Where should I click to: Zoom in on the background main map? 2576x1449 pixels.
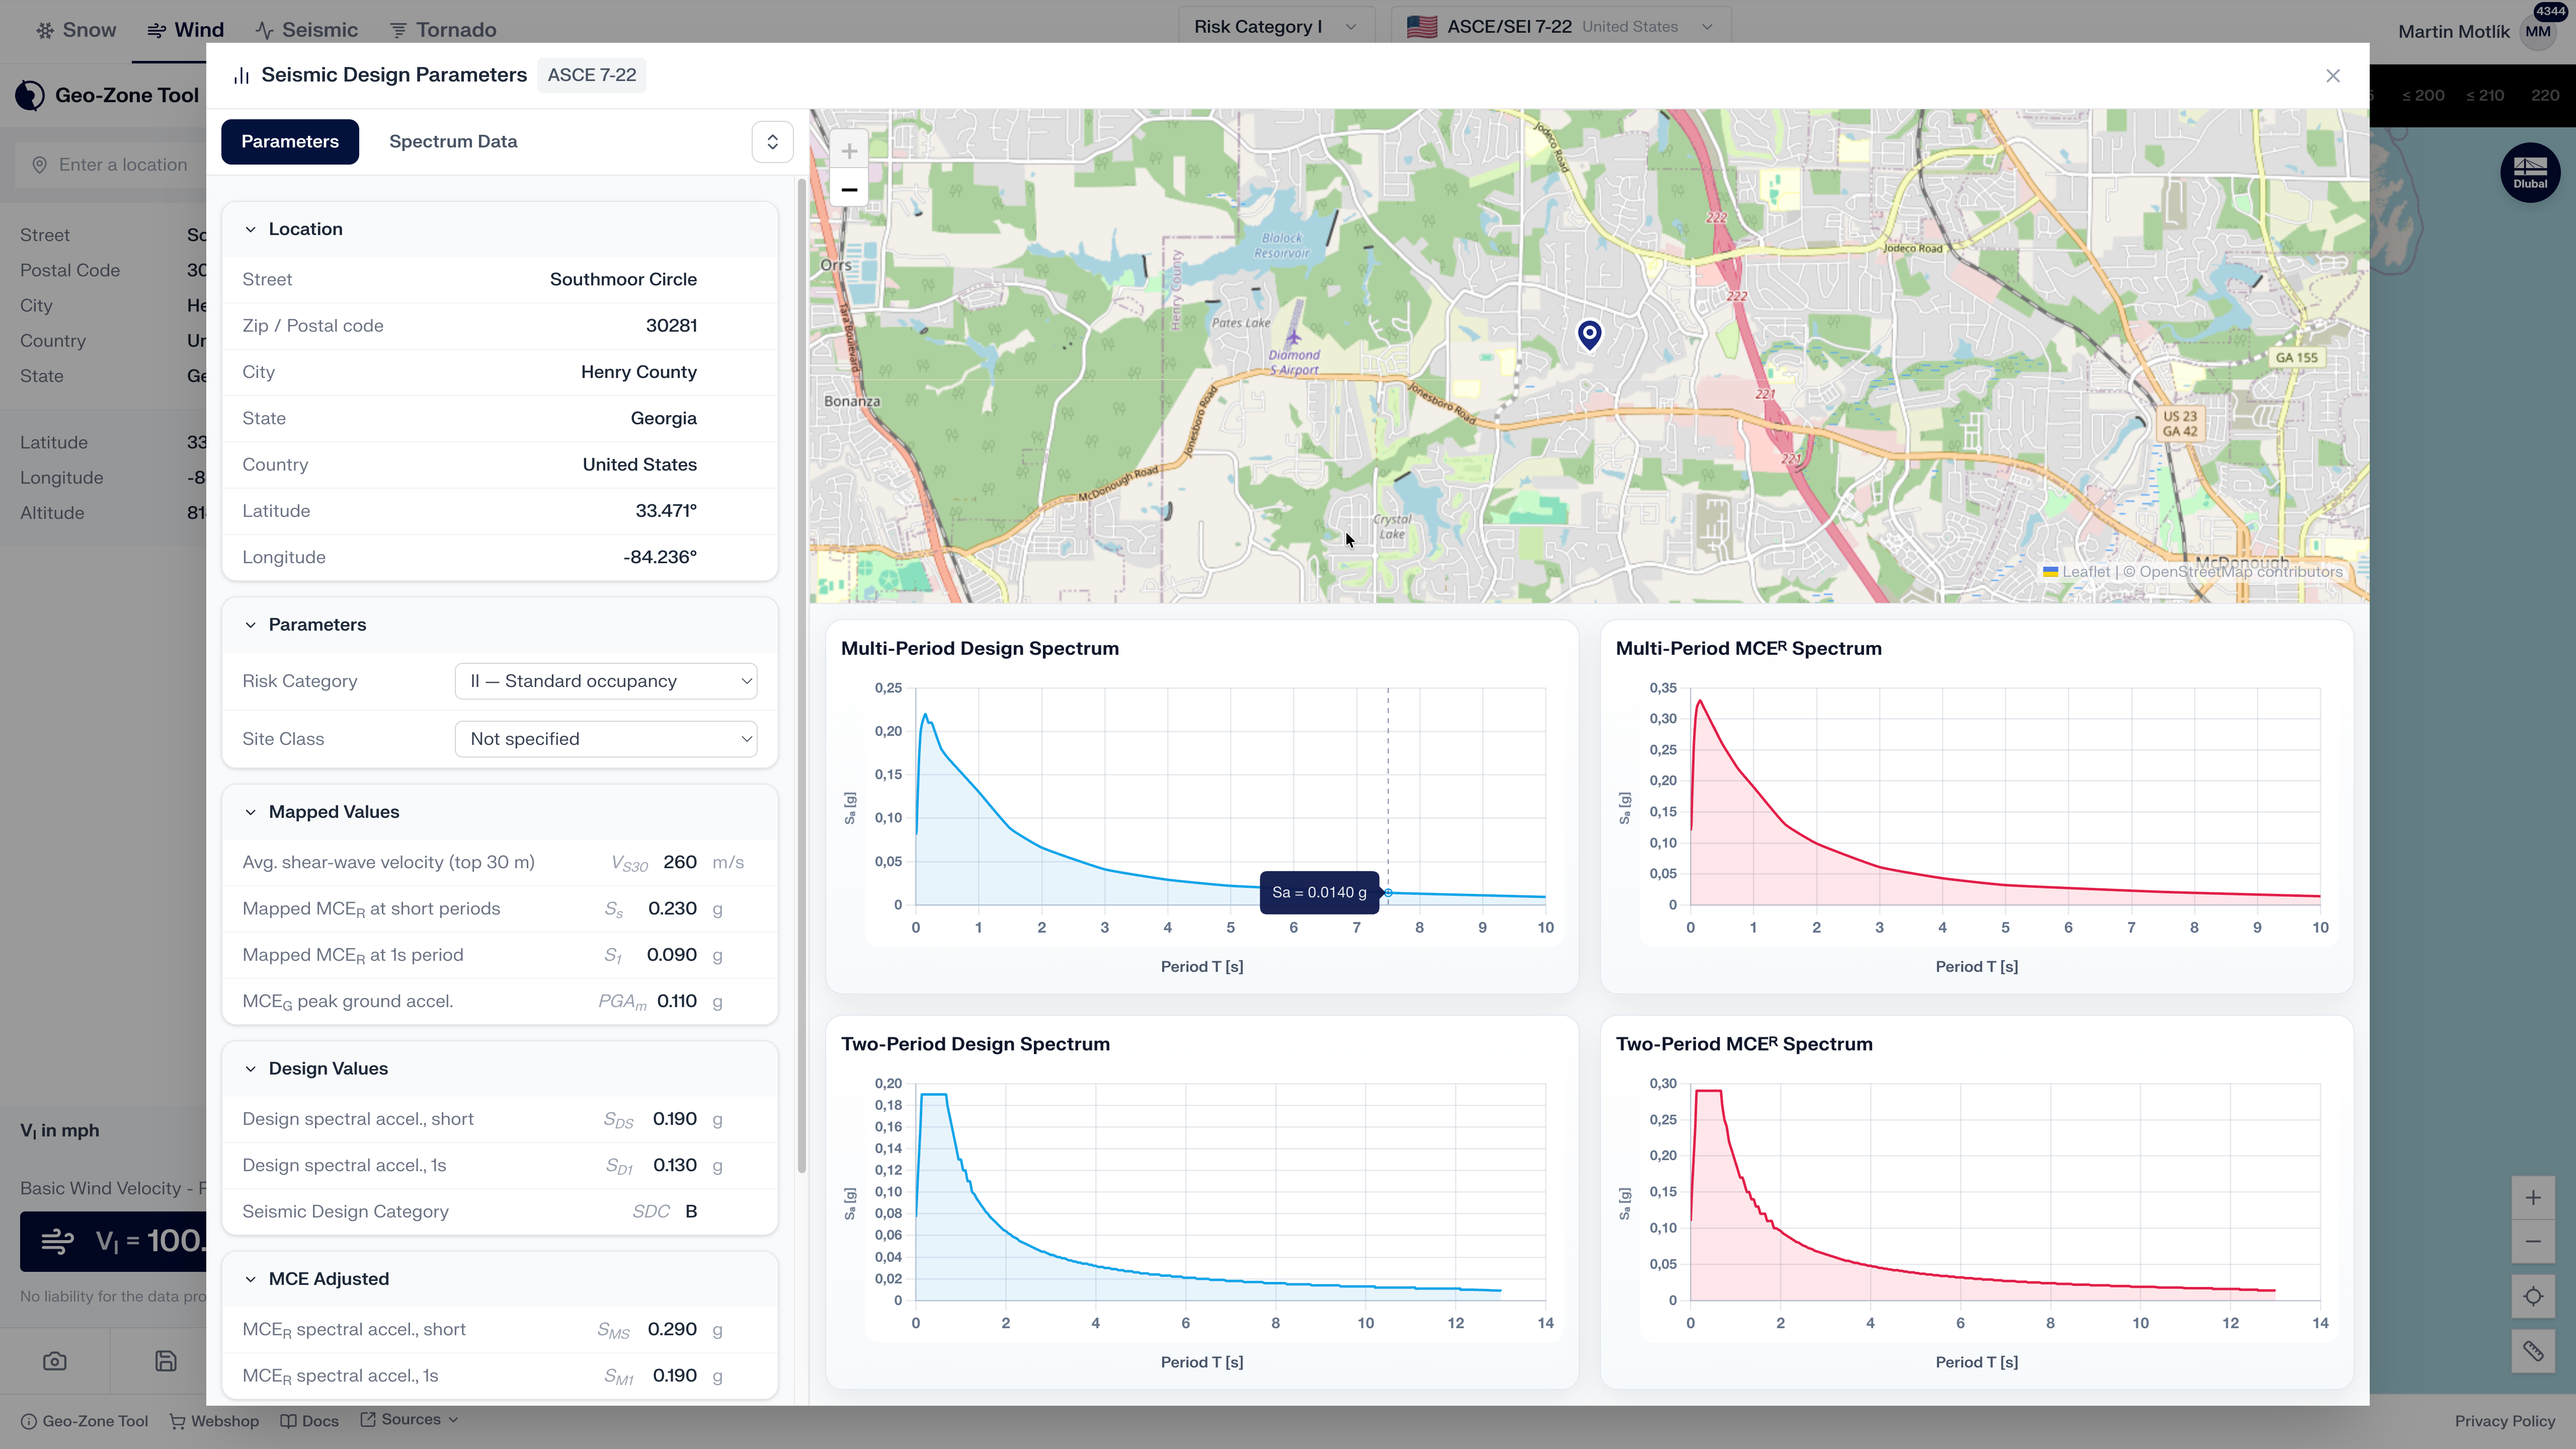(x=2532, y=1198)
